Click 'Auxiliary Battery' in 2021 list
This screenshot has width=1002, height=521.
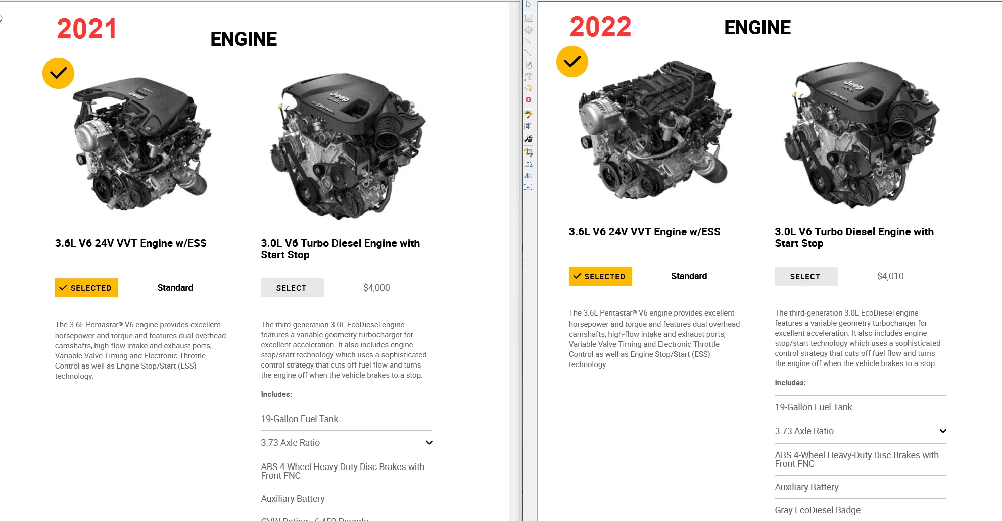[293, 499]
